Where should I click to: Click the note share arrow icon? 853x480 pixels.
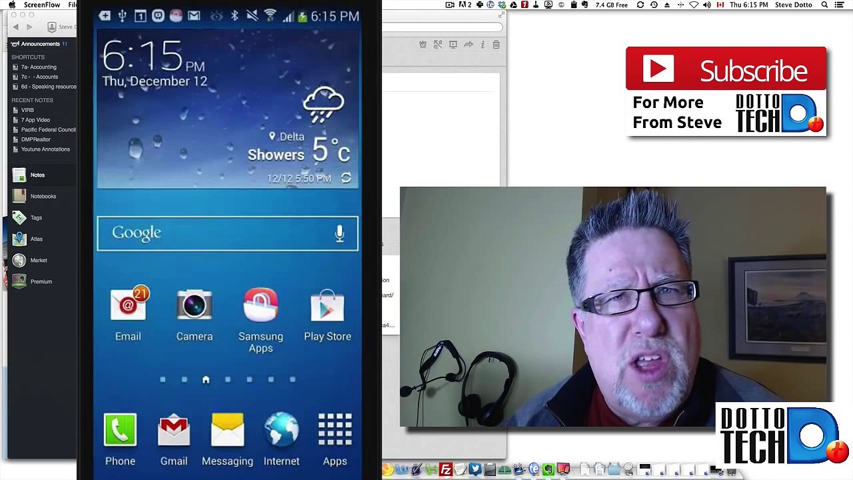pyautogui.click(x=468, y=45)
